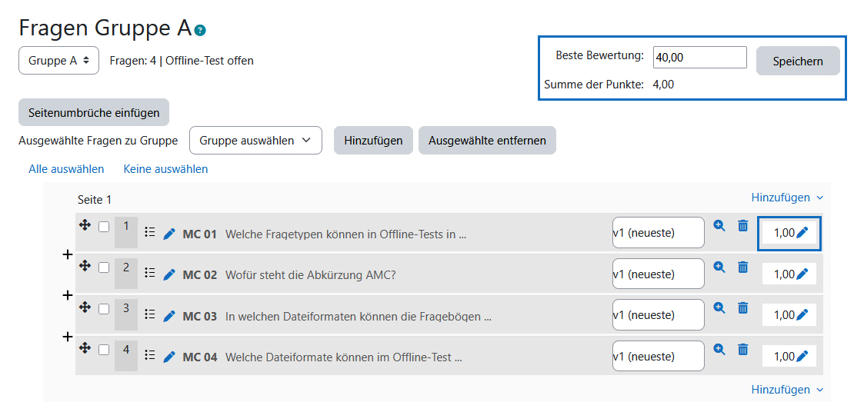Click the Speichern button
The width and height of the screenshot is (854, 412).
(x=798, y=61)
